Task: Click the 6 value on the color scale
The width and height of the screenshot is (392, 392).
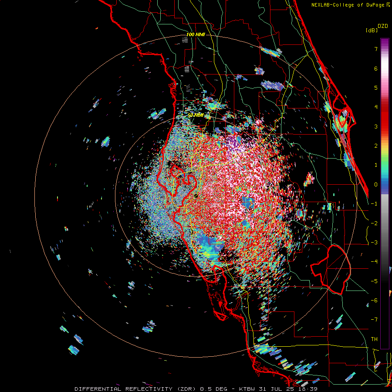Action: 376,68
